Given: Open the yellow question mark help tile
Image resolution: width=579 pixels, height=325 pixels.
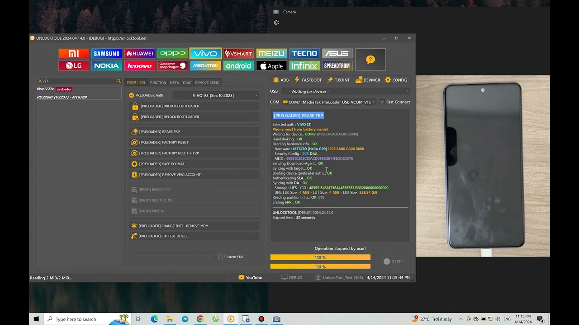Looking at the screenshot, I should 370,60.
